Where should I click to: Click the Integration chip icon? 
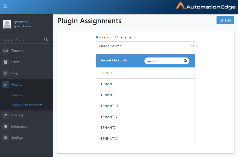click(5, 126)
